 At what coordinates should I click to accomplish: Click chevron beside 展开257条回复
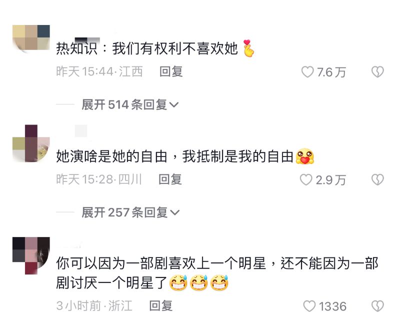pos(175,212)
